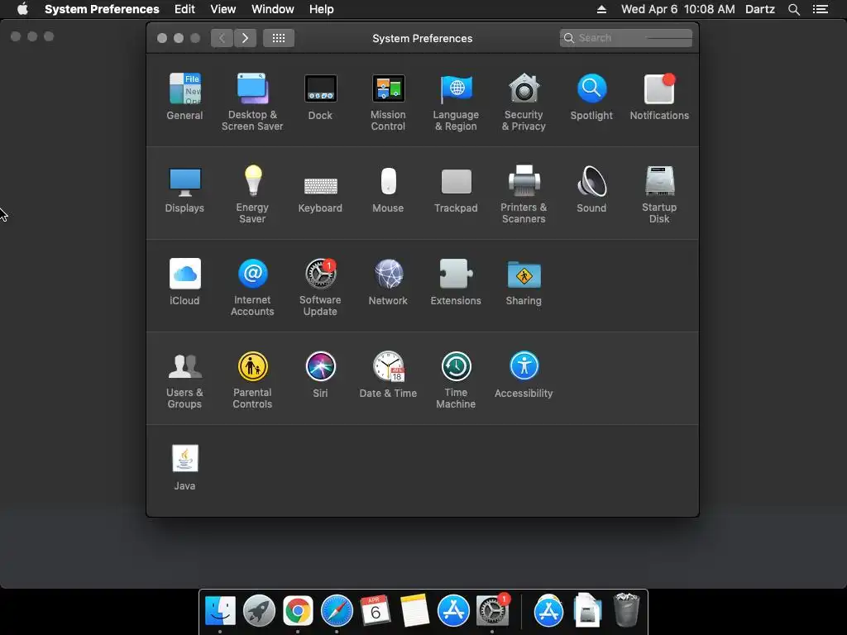
Task: Click the eject icon in menu bar
Action: click(601, 9)
